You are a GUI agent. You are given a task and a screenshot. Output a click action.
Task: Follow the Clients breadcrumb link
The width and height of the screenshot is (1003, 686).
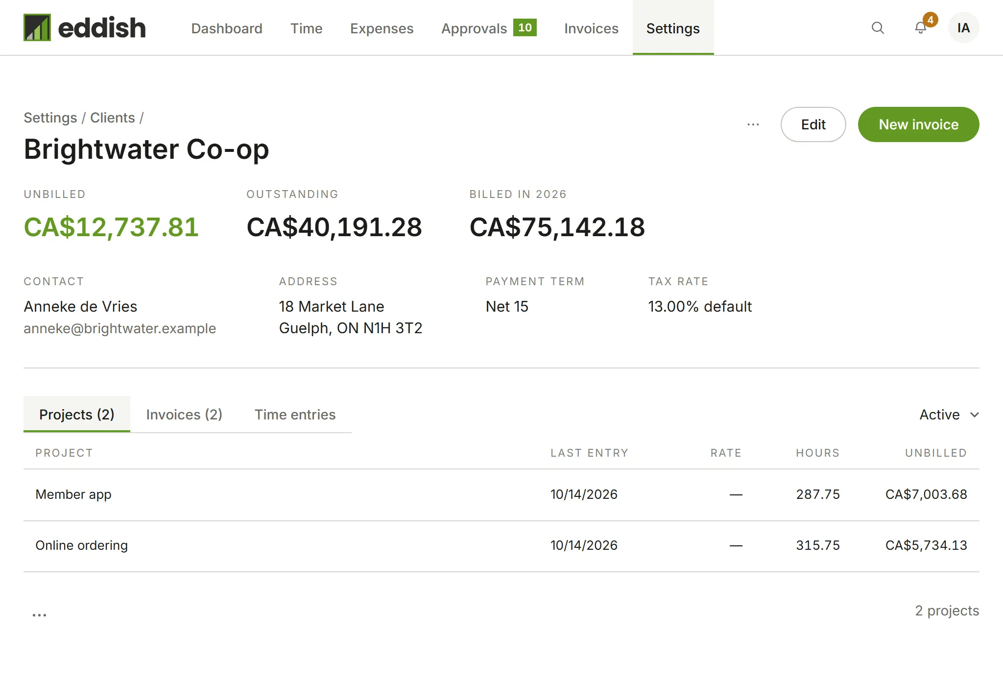point(112,118)
